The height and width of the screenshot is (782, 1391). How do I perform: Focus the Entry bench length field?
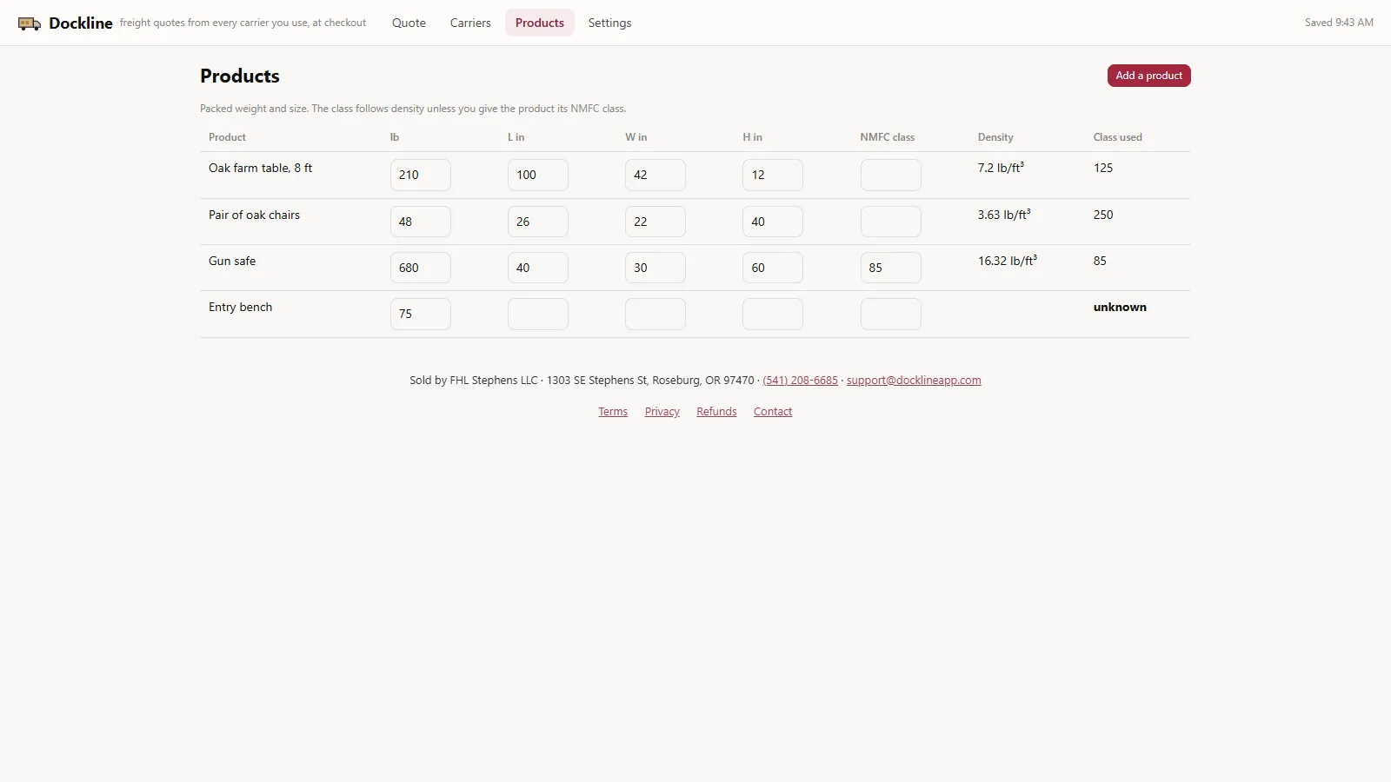(x=538, y=314)
